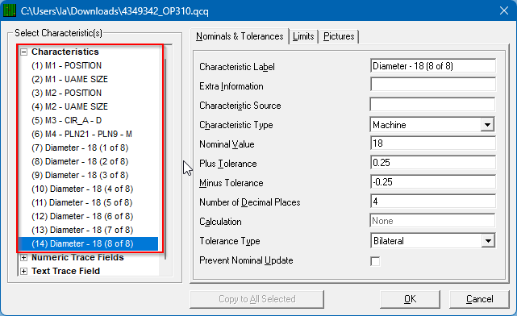Switch to the Pictures tab

pos(339,36)
